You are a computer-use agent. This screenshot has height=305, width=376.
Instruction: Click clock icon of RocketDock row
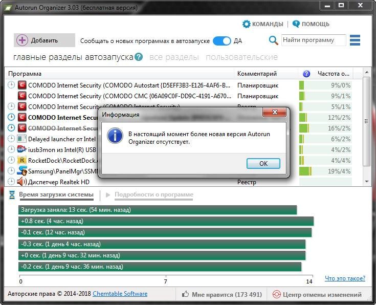pos(11,160)
